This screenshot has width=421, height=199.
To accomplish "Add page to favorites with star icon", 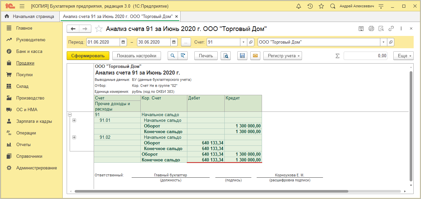I will pyautogui.click(x=321, y=6).
